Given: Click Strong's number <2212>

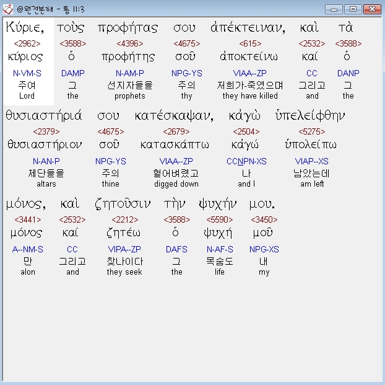Looking at the screenshot, I should 125,219.
